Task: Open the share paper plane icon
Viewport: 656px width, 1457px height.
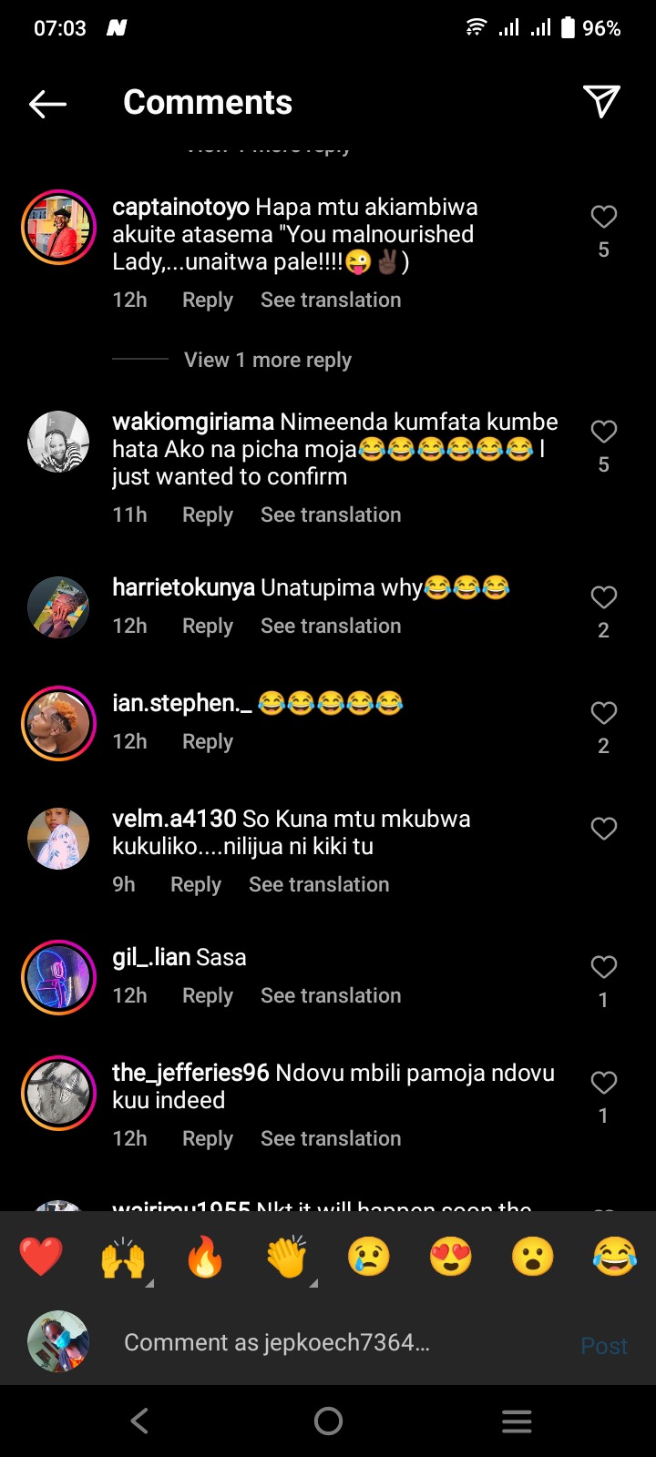Action: pos(601,102)
